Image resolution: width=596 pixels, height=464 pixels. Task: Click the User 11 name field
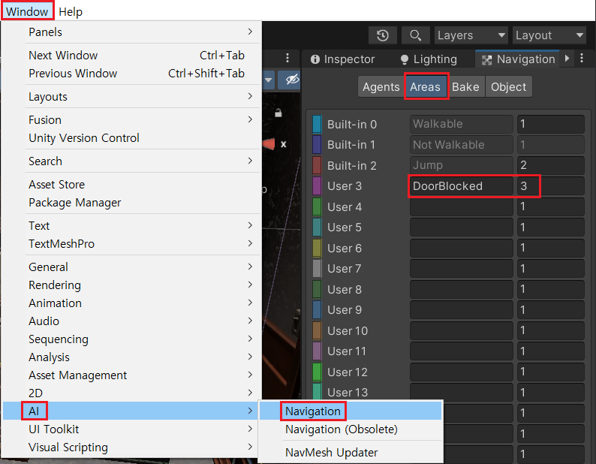point(462,351)
